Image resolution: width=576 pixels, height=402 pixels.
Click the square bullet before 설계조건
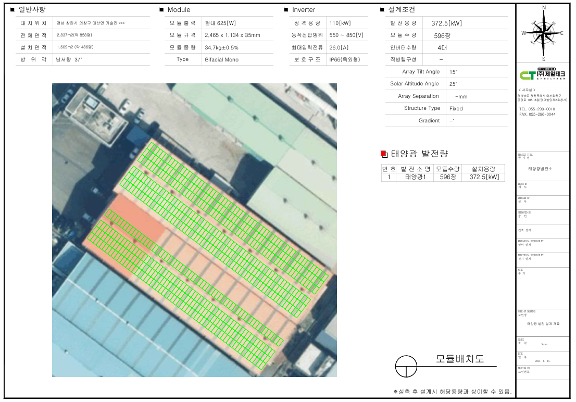tap(382, 10)
